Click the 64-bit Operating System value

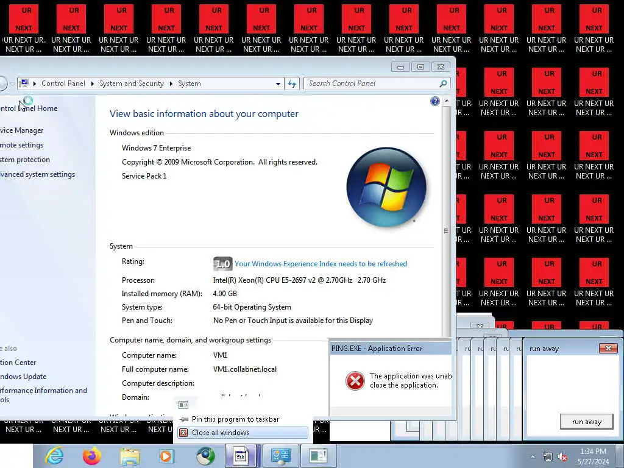coord(252,307)
